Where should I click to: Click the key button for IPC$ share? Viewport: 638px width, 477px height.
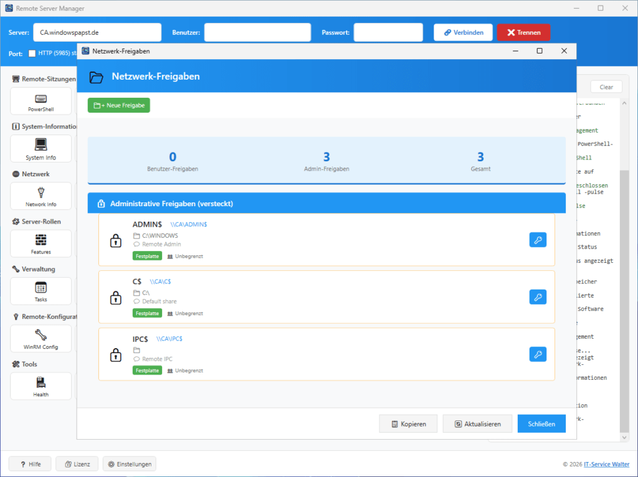tap(538, 354)
